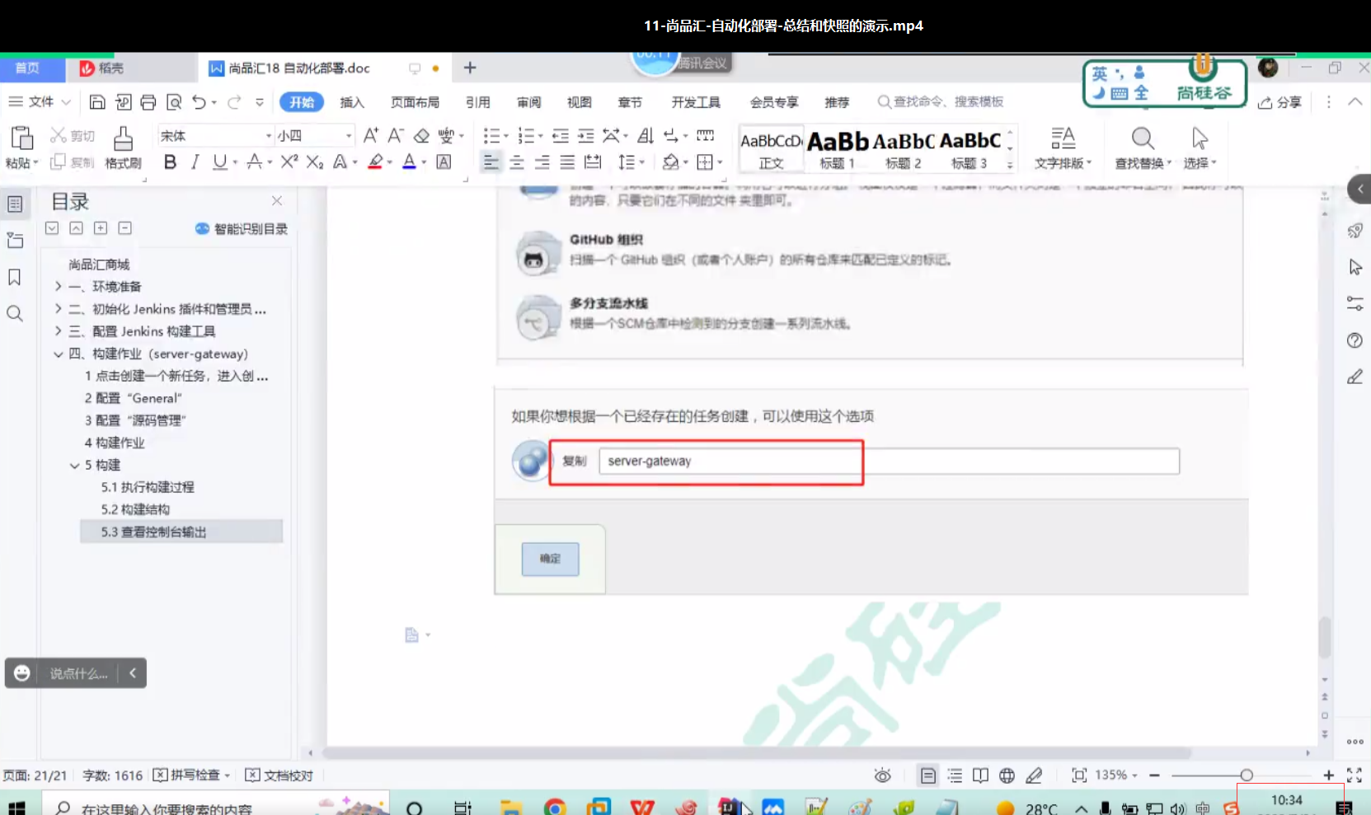
Task: Open the search panel in left sidebar
Action: pyautogui.click(x=15, y=314)
